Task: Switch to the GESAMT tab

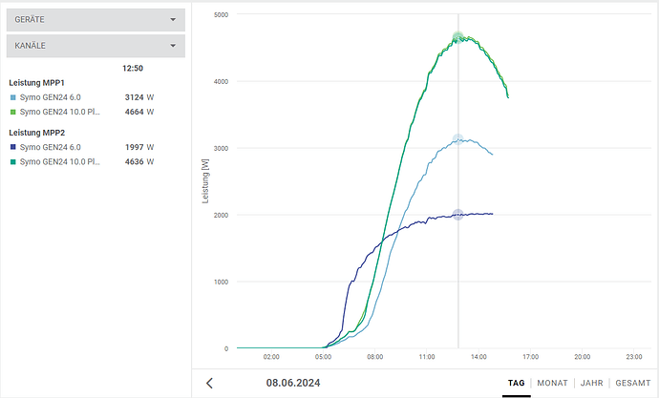Action: (632, 383)
